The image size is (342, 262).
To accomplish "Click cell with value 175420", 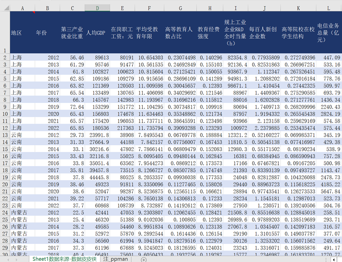I will click(x=97, y=121).
